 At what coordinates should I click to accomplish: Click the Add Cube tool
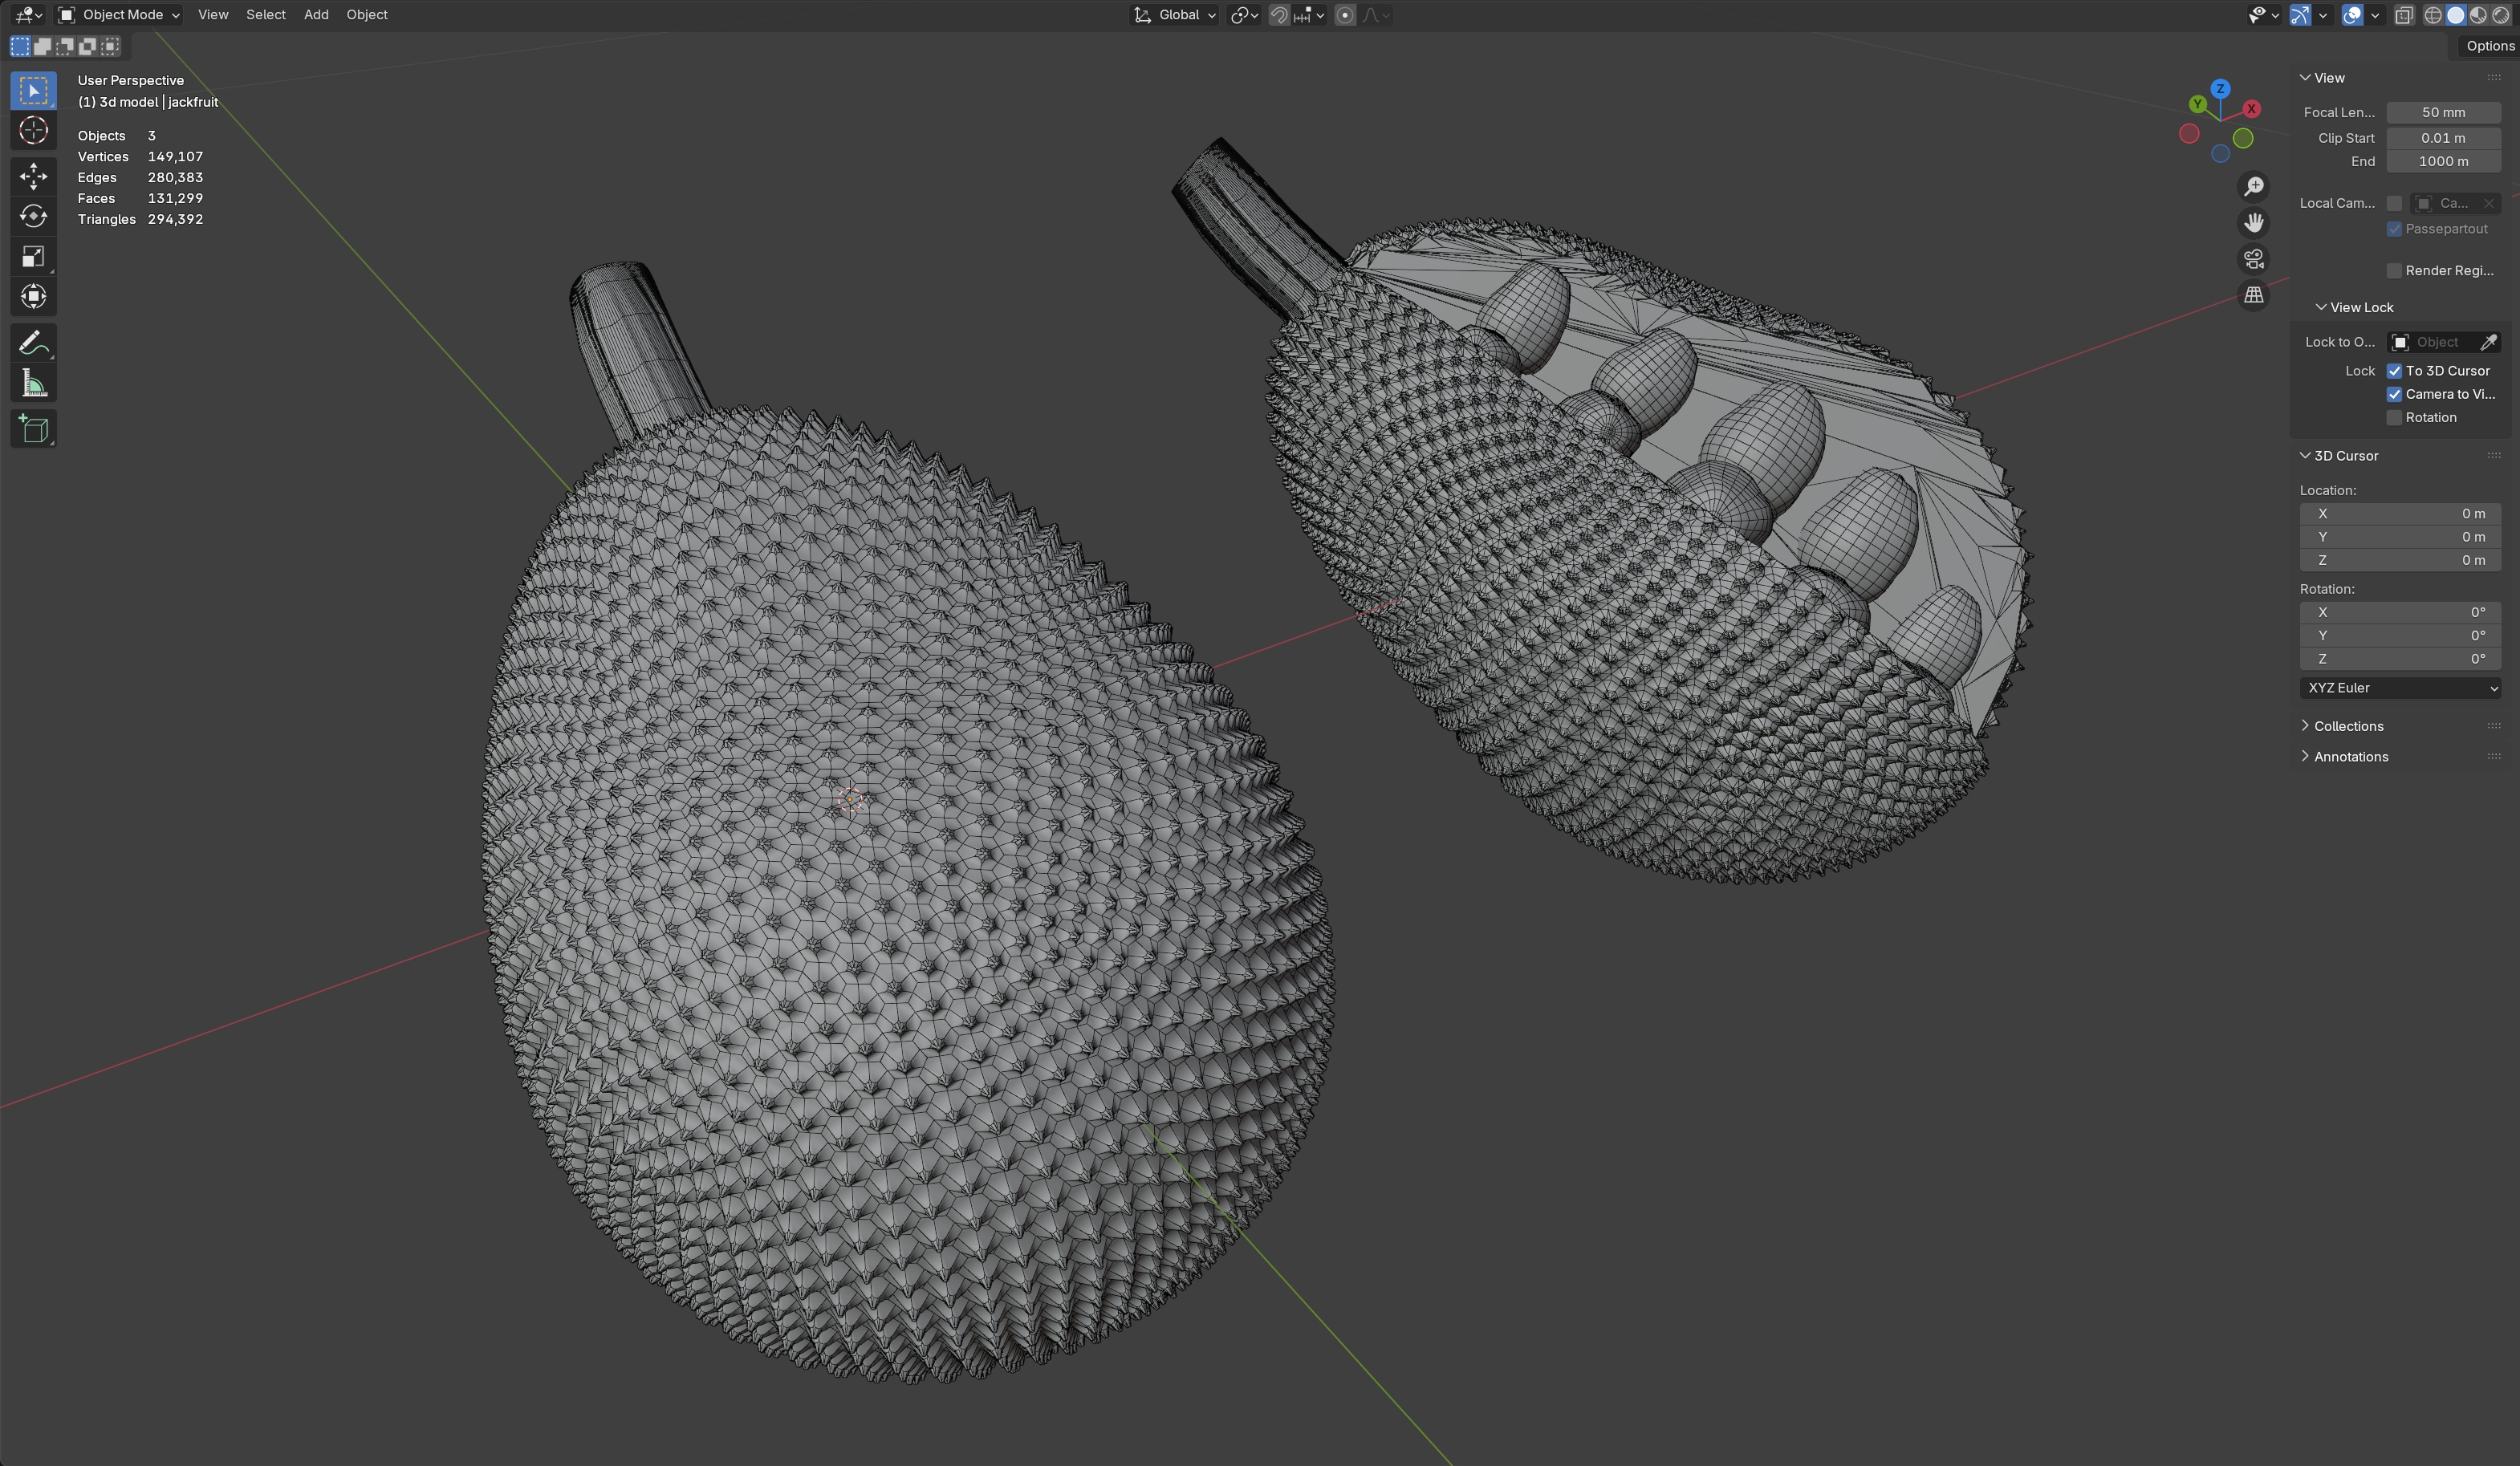pyautogui.click(x=33, y=429)
